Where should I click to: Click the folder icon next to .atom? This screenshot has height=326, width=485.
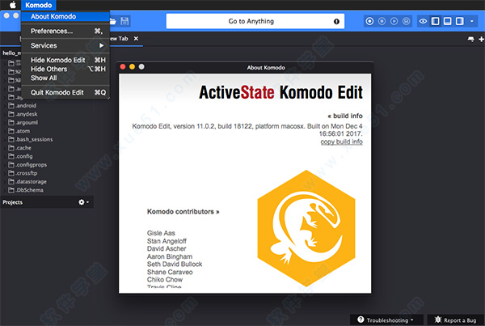click(x=11, y=131)
